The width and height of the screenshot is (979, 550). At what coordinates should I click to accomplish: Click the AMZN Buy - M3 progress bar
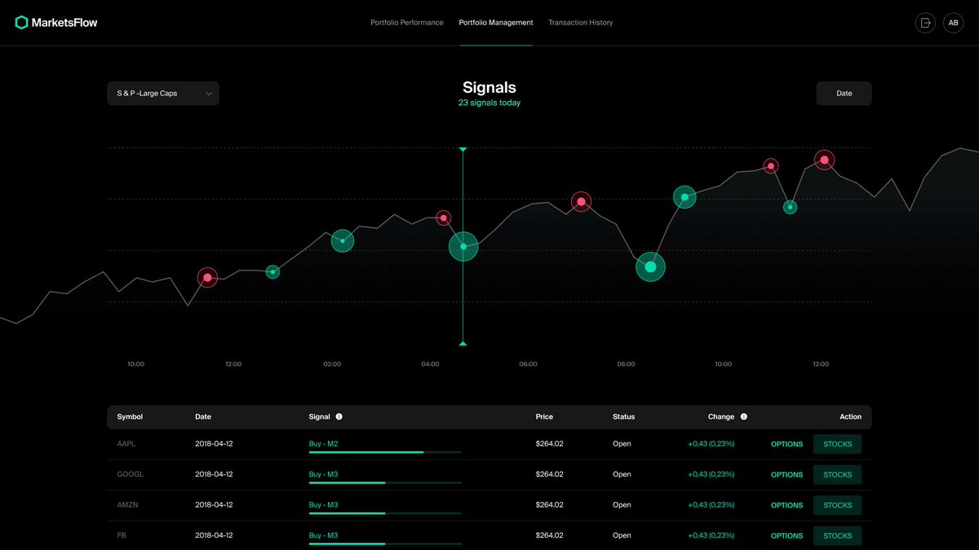click(385, 513)
